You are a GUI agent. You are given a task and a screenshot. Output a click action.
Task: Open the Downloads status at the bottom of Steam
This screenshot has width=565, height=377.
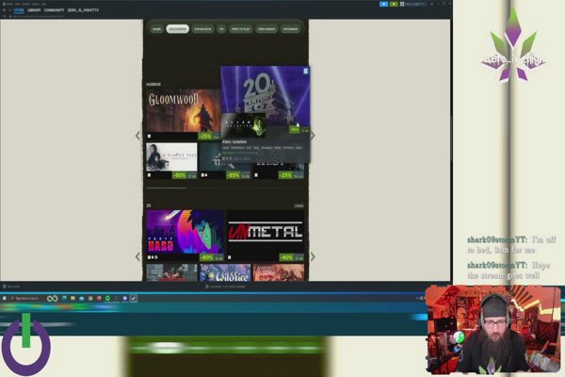tap(225, 287)
